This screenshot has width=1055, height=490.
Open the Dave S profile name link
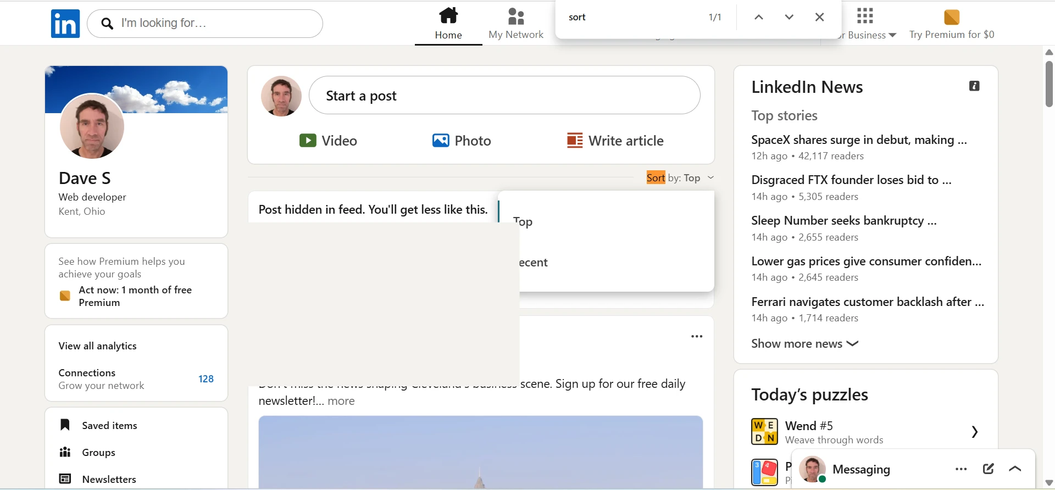(x=85, y=178)
